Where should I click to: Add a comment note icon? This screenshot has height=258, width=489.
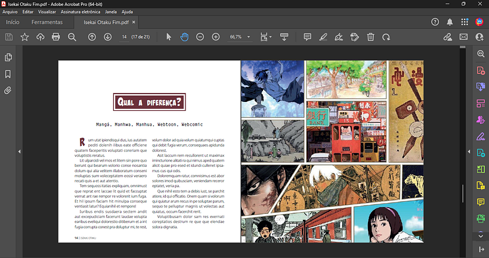308,37
